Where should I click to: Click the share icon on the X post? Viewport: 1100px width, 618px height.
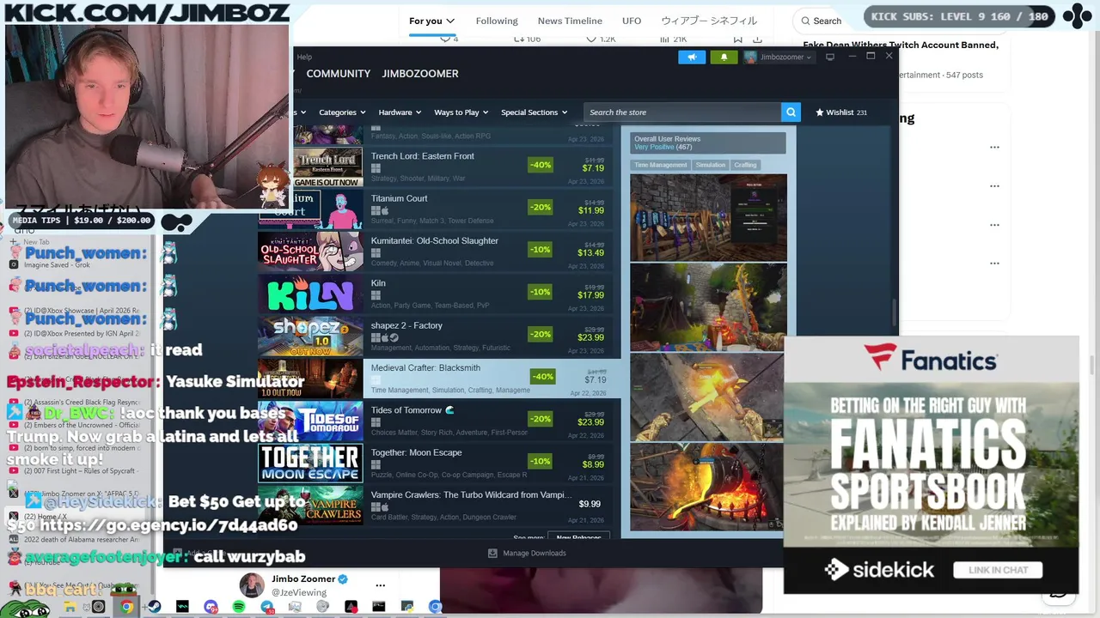757,39
